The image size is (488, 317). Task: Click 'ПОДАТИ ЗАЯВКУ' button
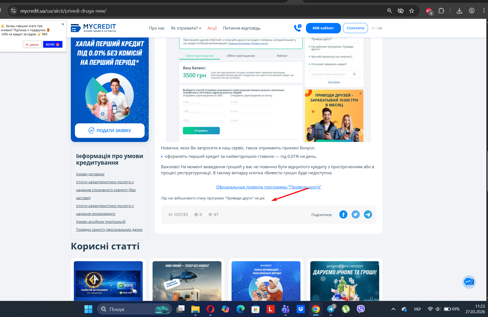(110, 131)
